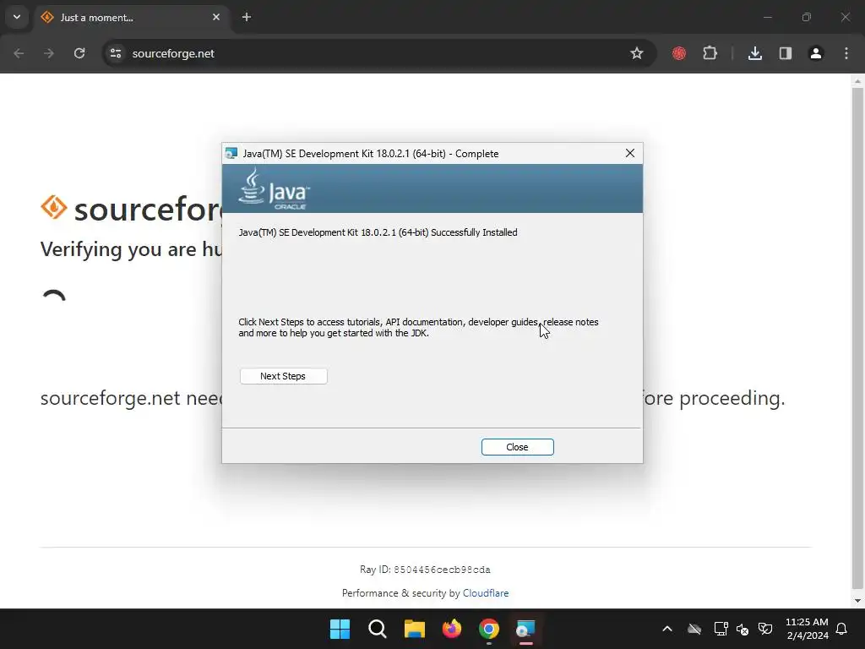865x649 pixels.
Task: Click the display network tray icon
Action: 721,629
